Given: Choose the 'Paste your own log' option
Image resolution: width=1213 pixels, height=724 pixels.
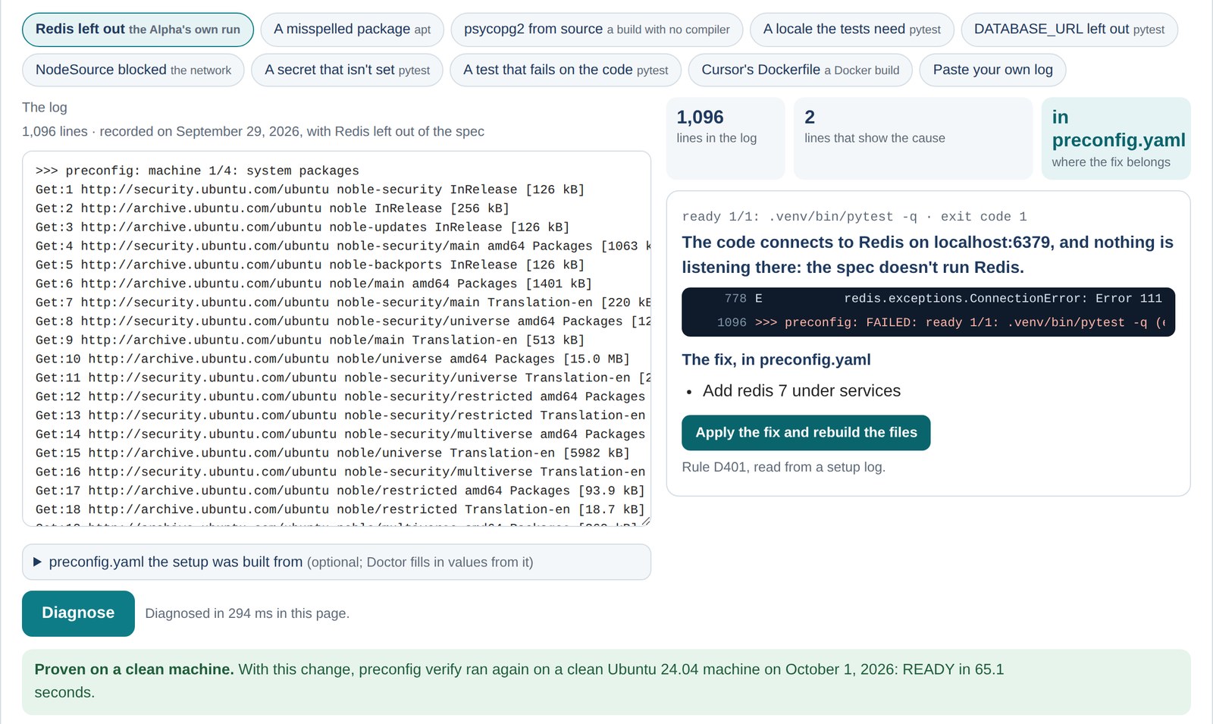Looking at the screenshot, I should coord(993,70).
